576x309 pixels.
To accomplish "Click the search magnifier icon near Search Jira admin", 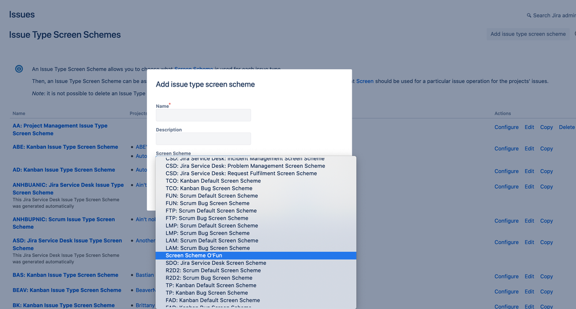I will tap(529, 16).
